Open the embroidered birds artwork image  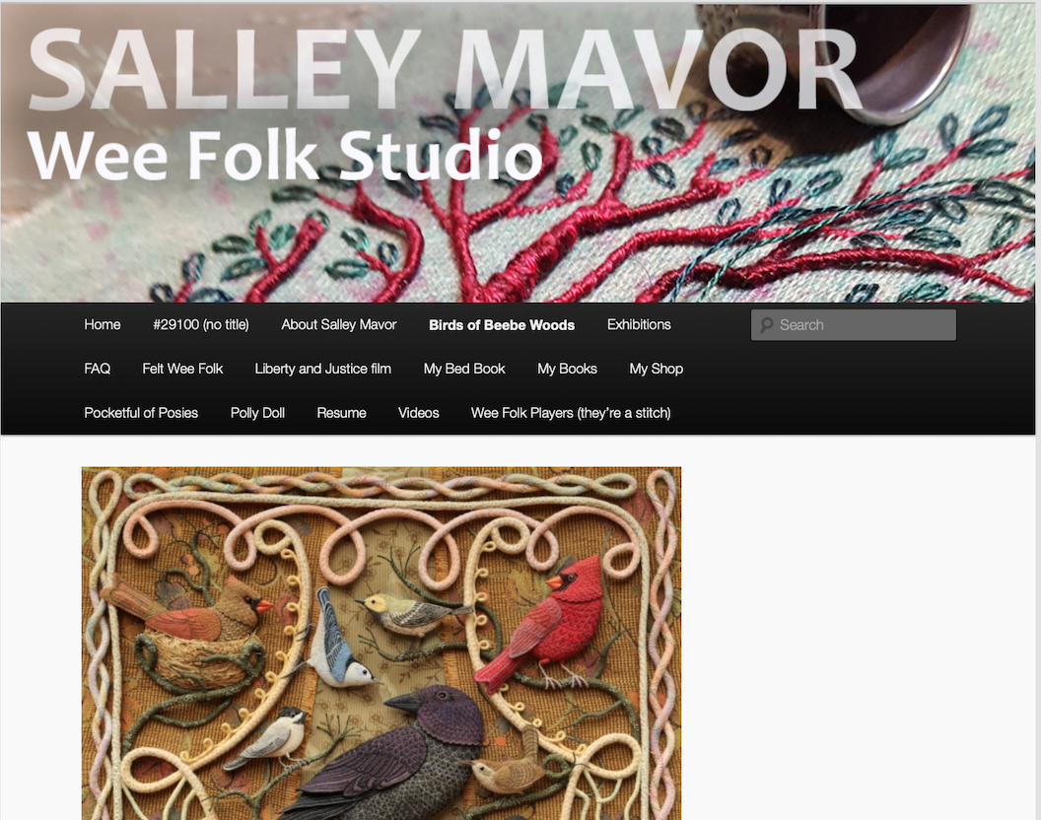tap(382, 643)
